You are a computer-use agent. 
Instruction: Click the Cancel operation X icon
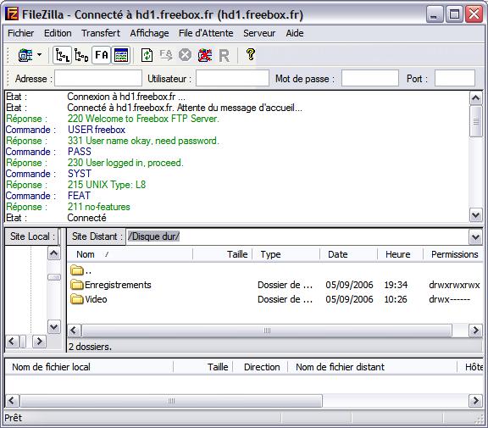(x=186, y=55)
